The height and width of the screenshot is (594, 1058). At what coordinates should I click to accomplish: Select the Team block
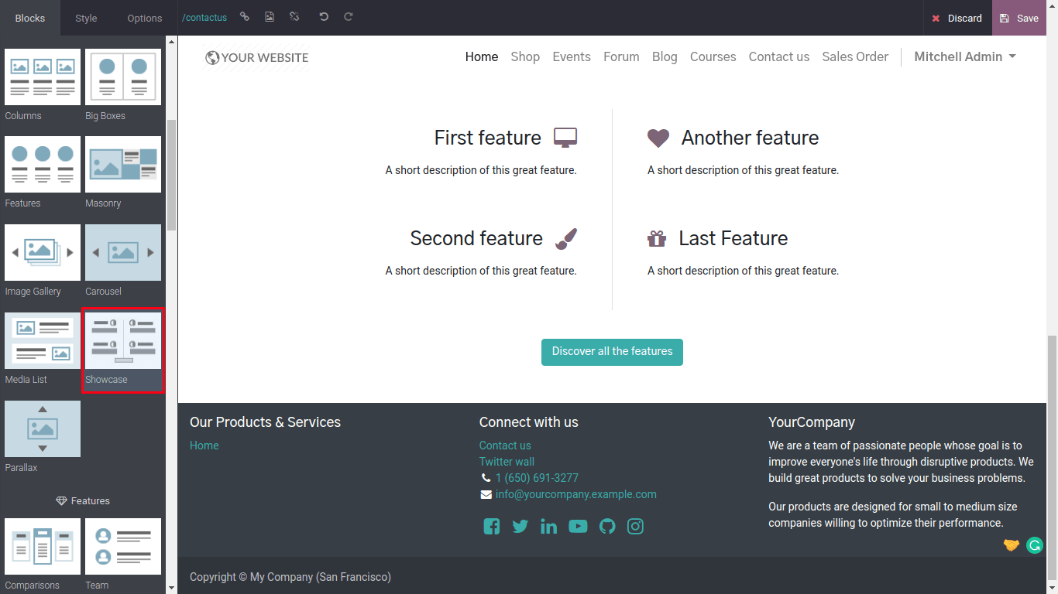(123, 547)
